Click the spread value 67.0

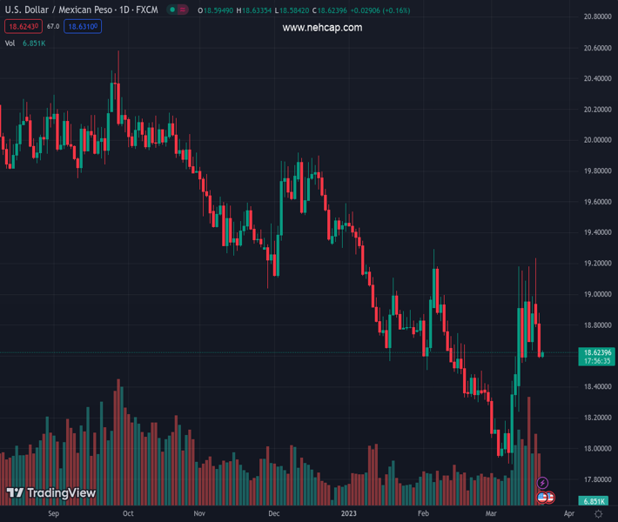click(x=53, y=26)
